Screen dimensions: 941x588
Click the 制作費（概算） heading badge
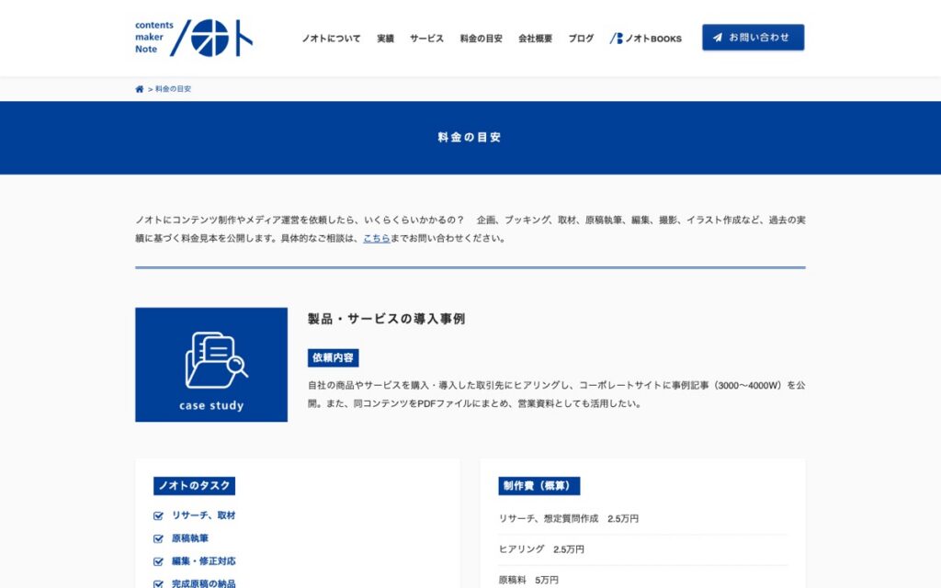tap(539, 485)
